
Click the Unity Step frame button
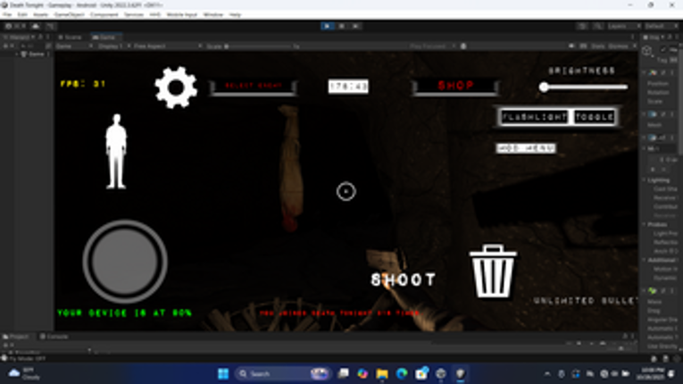(356, 26)
